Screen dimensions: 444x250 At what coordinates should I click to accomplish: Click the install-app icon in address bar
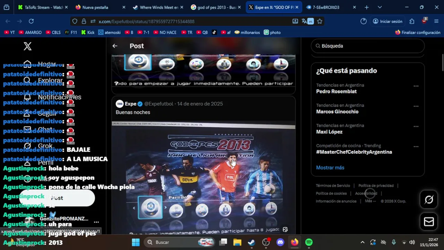click(295, 21)
